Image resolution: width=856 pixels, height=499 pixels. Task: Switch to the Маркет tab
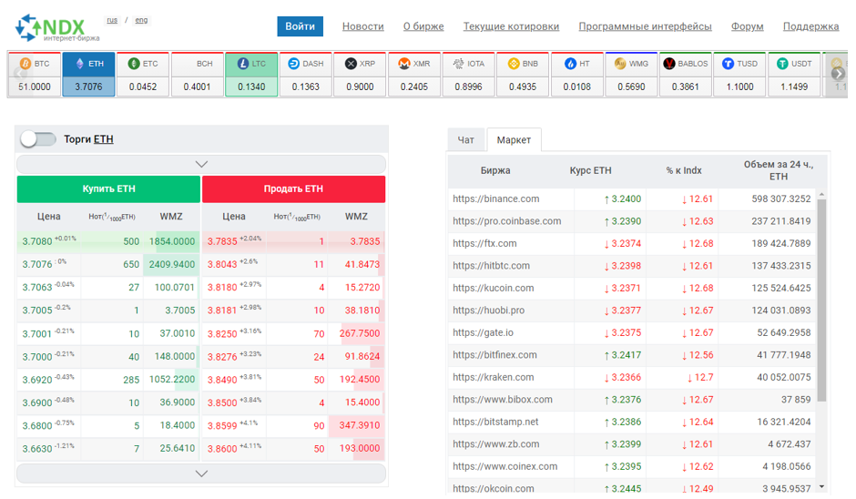514,140
